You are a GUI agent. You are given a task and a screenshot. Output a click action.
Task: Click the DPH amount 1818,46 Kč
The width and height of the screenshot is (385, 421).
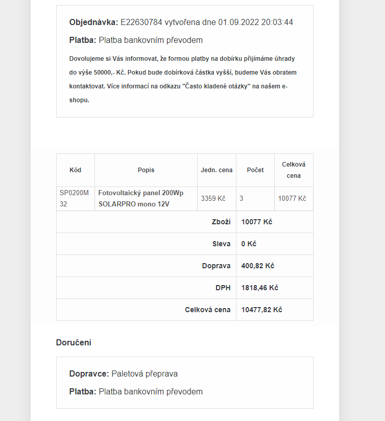coord(259,288)
